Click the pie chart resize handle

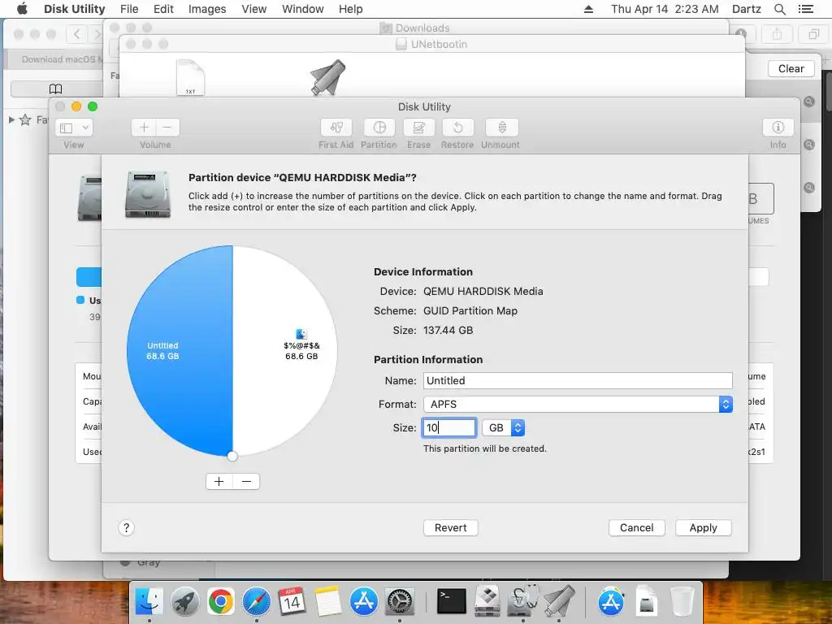[232, 456]
